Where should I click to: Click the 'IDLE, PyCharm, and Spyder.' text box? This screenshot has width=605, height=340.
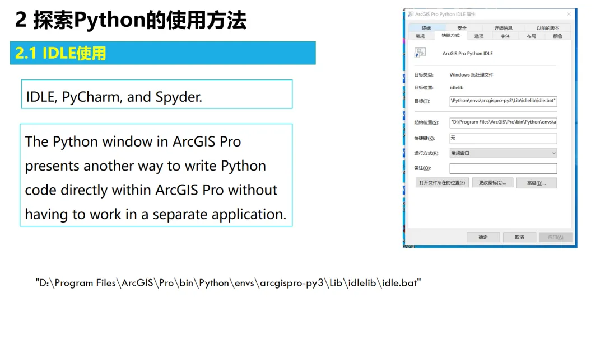157,95
